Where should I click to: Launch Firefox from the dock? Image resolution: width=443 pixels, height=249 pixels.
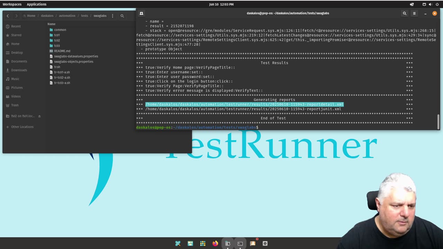pyautogui.click(x=215, y=243)
